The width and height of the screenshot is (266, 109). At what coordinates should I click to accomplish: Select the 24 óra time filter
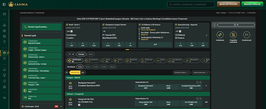coord(104,67)
